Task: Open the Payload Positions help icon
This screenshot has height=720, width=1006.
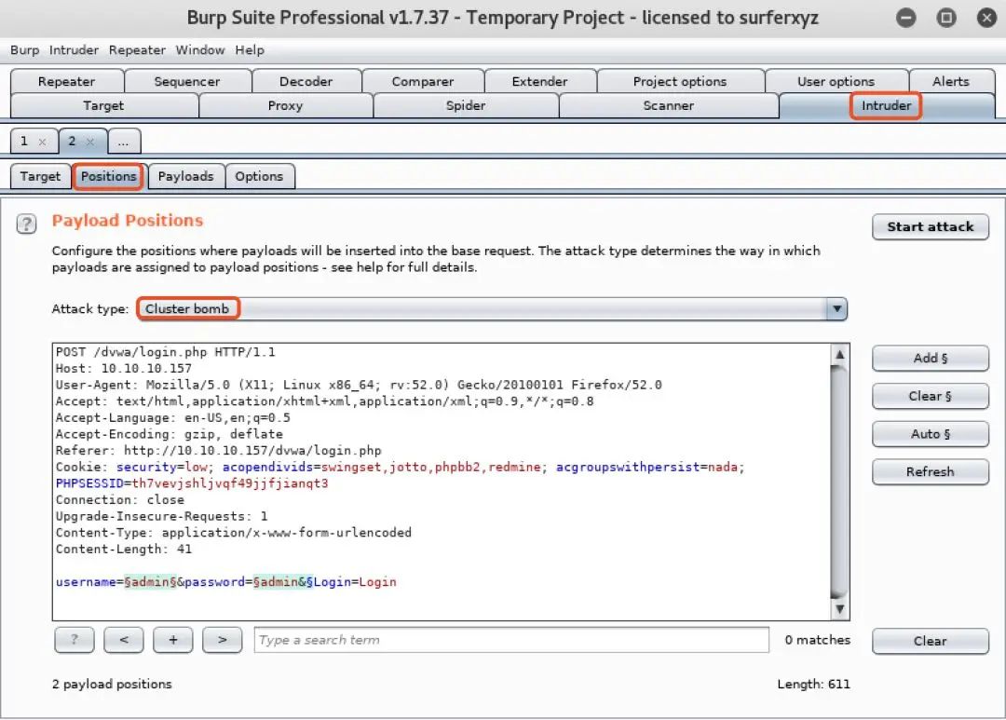Action: [x=26, y=224]
